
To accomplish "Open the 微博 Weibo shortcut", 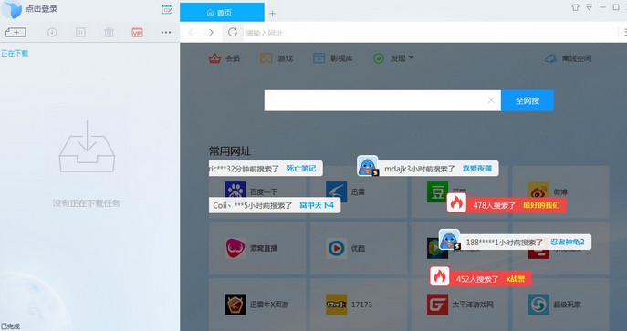I will [560, 191].
